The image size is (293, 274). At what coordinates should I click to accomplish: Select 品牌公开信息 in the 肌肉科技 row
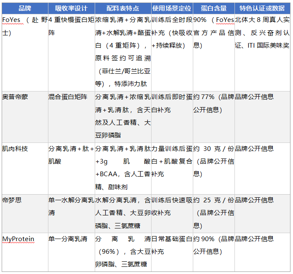[x=262, y=169]
